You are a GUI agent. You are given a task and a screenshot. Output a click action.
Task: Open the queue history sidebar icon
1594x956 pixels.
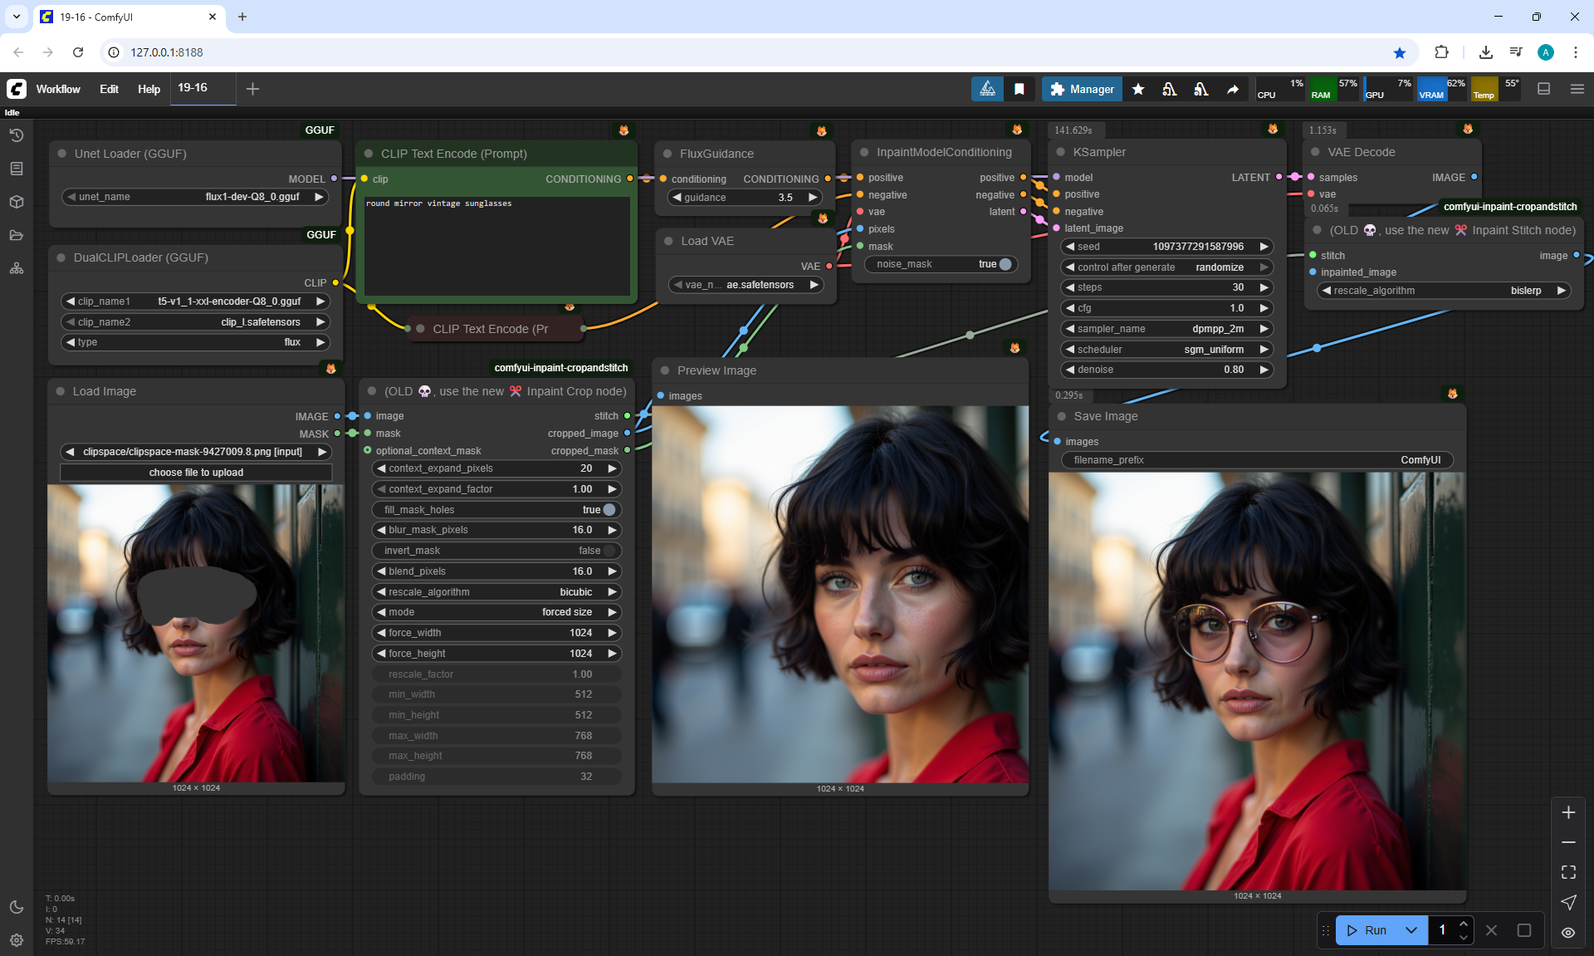pos(17,135)
